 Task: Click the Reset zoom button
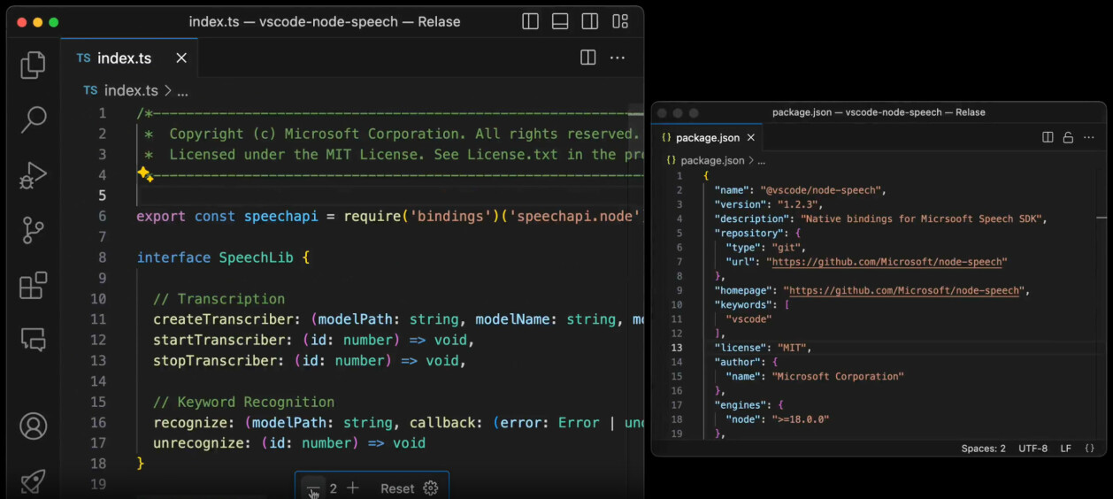coord(397,488)
